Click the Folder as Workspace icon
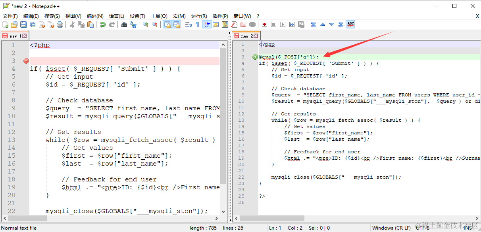The image size is (481, 232). 243,25
